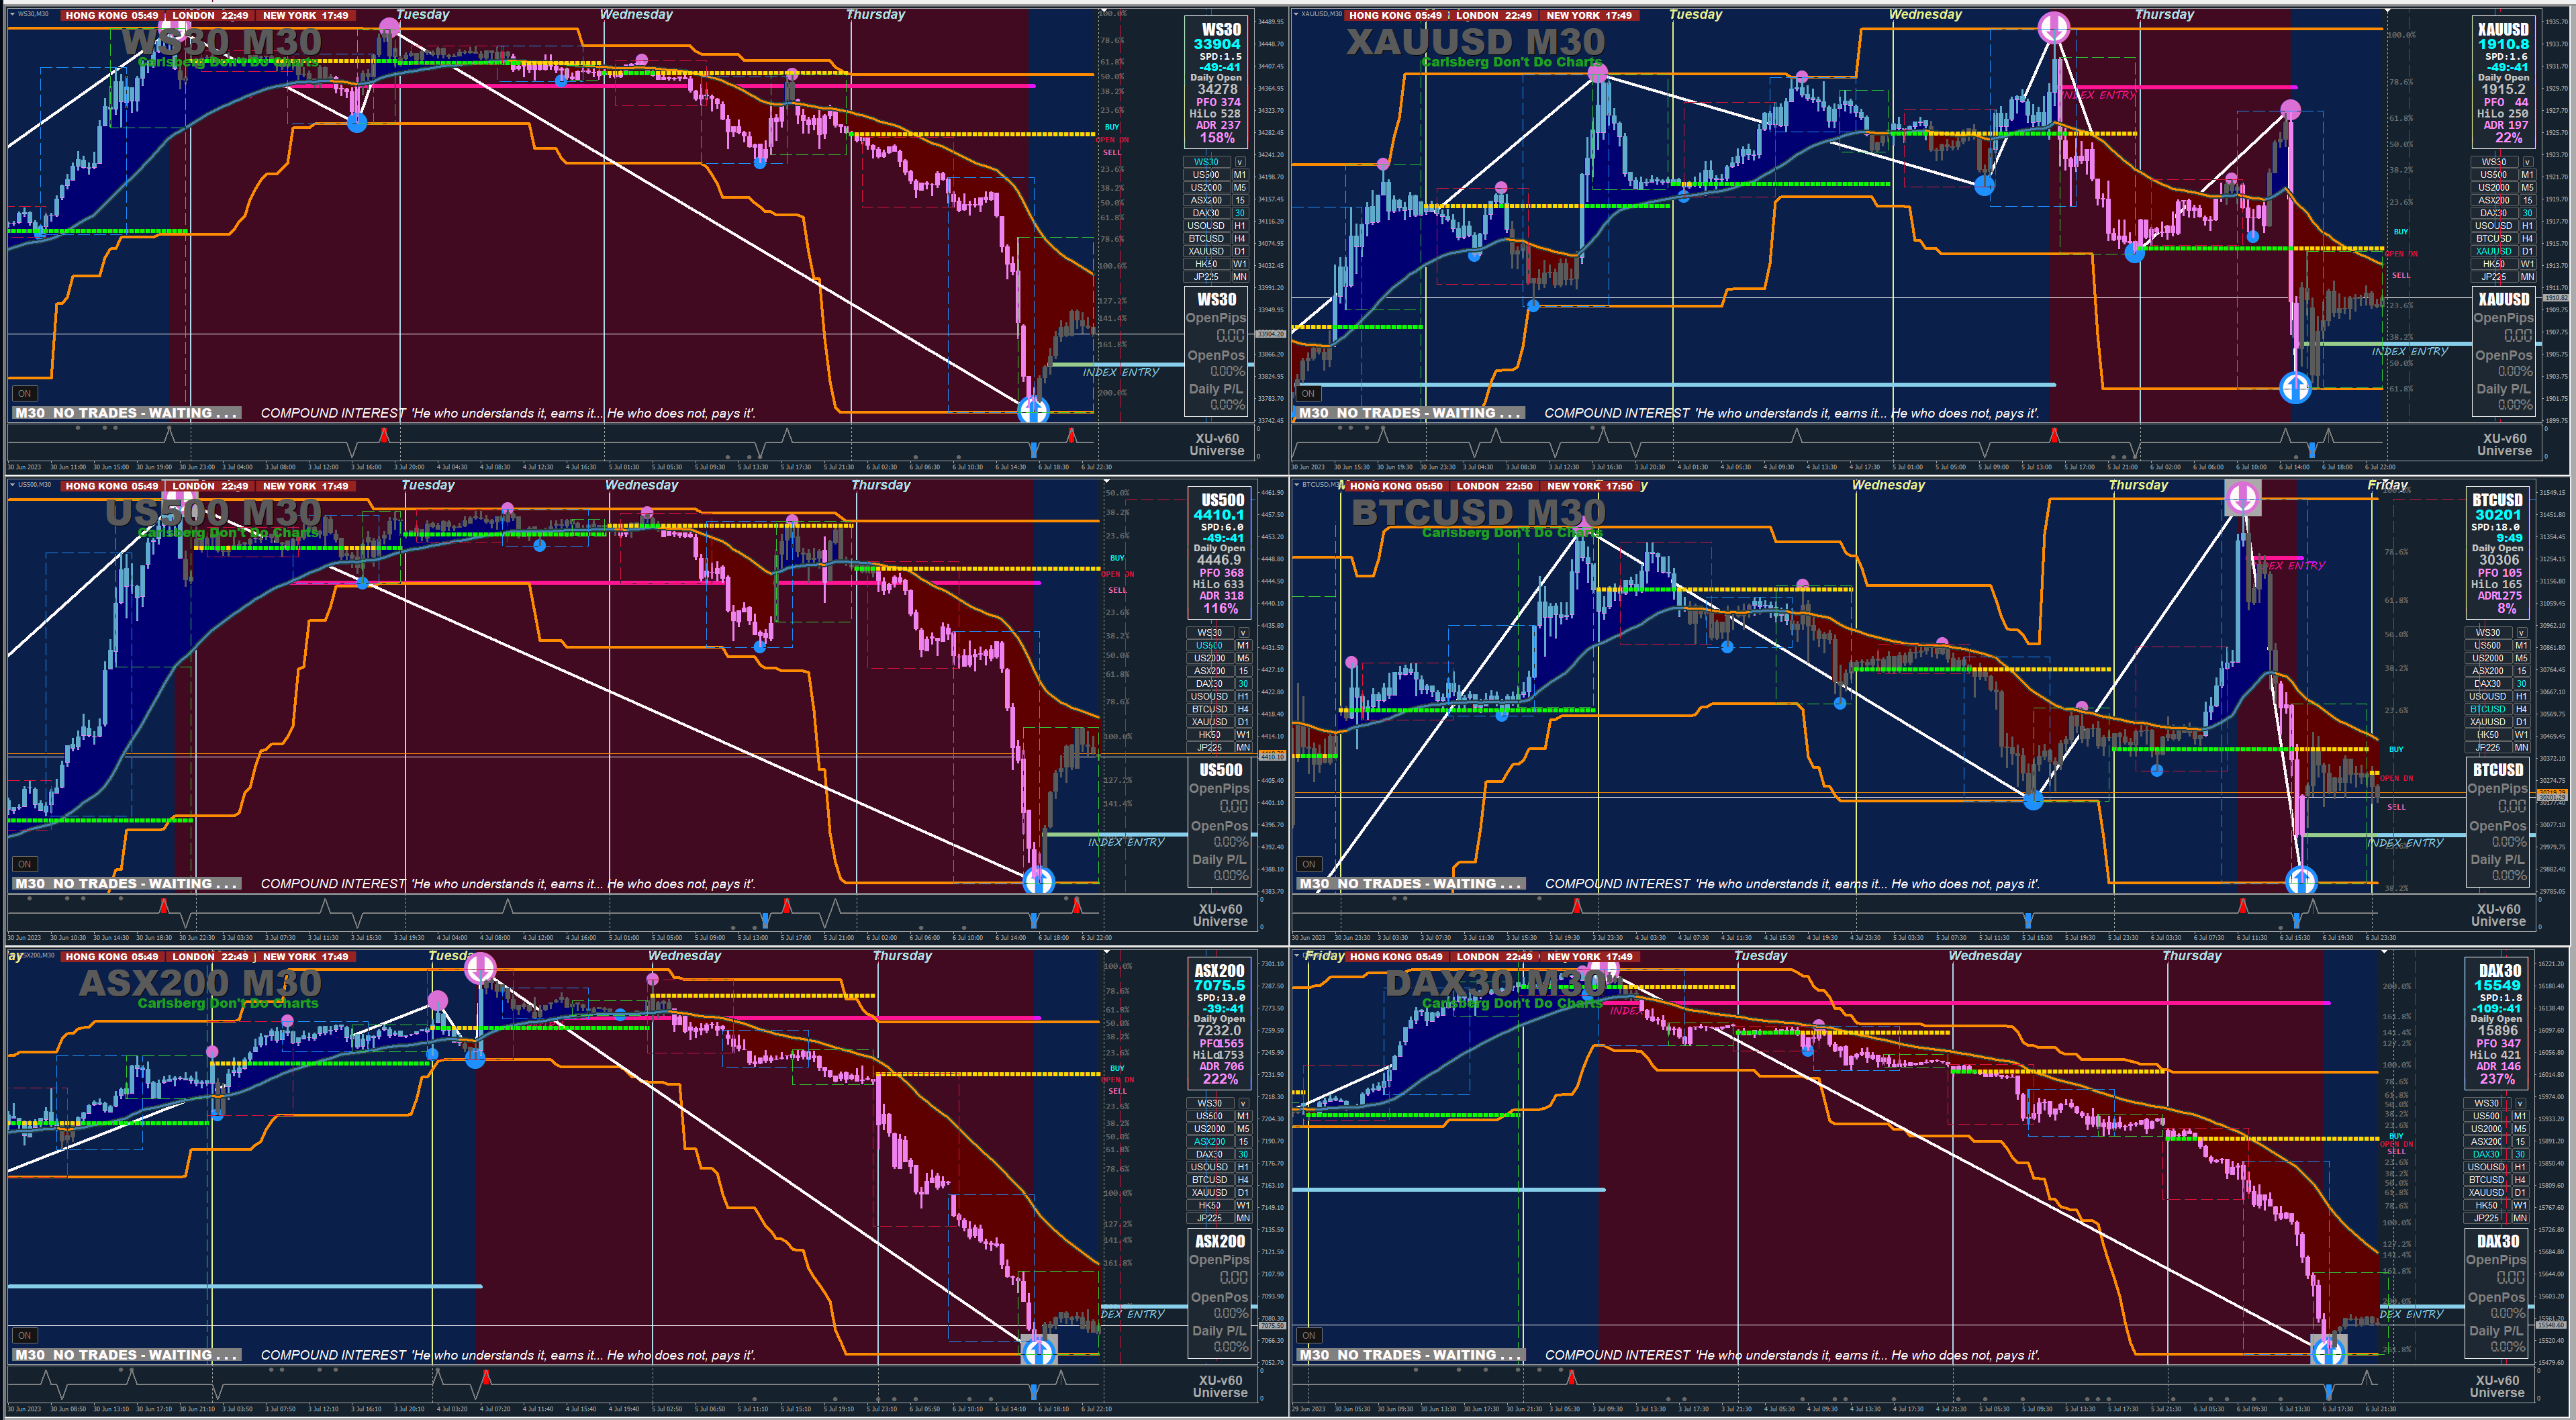Image resolution: width=2576 pixels, height=1420 pixels.
Task: Click blue up-arrow circle on US500 chart
Action: tap(1038, 880)
